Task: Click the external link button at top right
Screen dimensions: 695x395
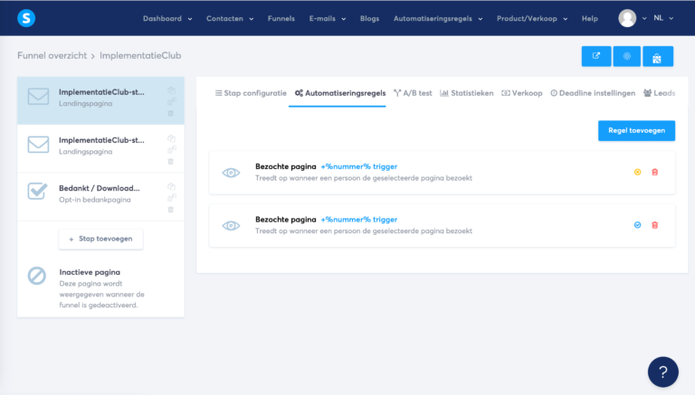Action: 595,56
